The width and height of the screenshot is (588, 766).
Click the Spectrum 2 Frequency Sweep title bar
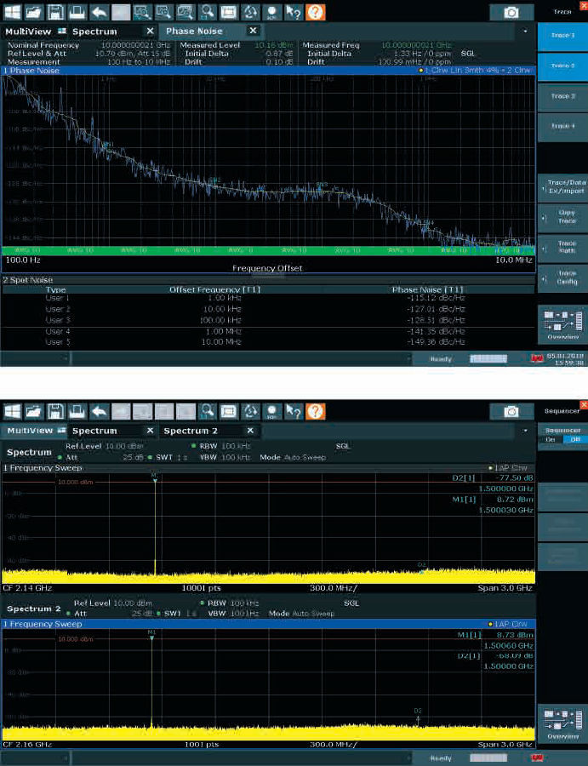[x=269, y=624]
